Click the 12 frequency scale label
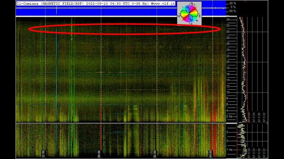Screen dimensions: 284x159 point(228,87)
